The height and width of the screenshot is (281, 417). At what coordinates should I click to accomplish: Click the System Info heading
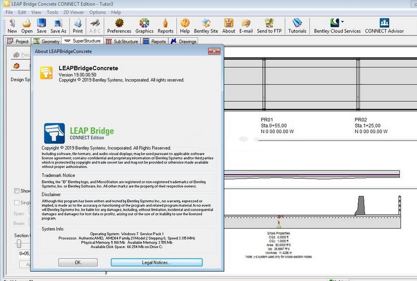pyautogui.click(x=52, y=229)
